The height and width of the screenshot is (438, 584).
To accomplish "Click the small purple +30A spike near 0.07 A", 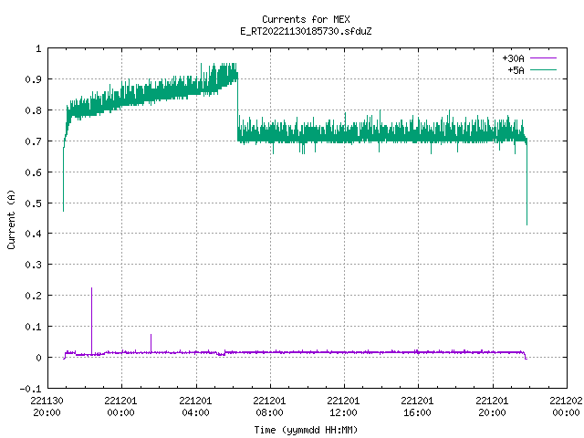I will coord(151,343).
